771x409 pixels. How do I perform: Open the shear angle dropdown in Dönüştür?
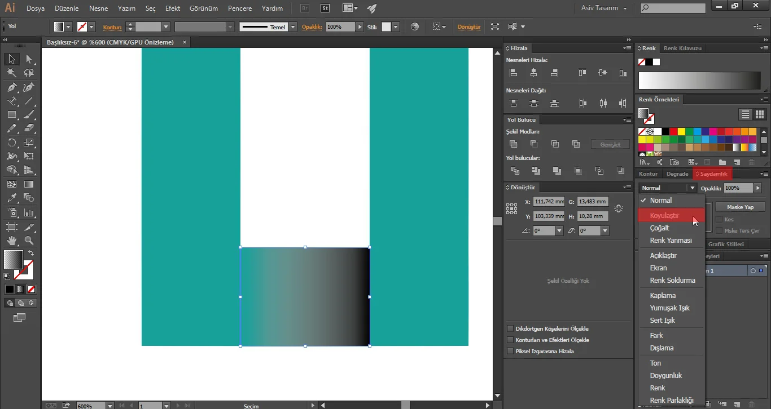[x=605, y=230]
